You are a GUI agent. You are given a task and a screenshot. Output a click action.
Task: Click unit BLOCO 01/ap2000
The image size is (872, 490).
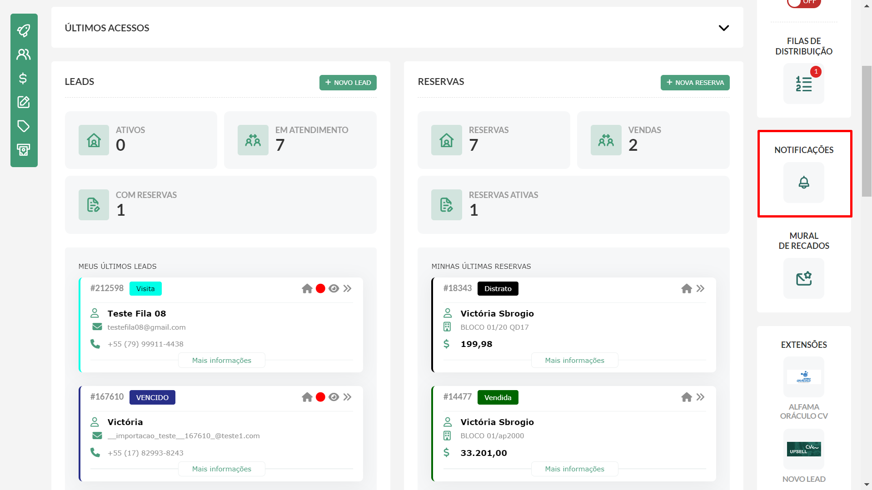point(492,436)
